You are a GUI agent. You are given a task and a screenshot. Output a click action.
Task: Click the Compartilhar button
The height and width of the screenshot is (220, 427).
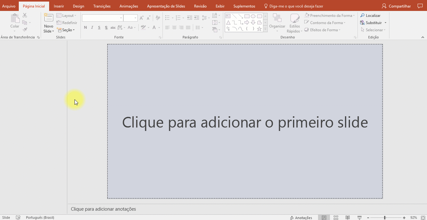(396, 6)
